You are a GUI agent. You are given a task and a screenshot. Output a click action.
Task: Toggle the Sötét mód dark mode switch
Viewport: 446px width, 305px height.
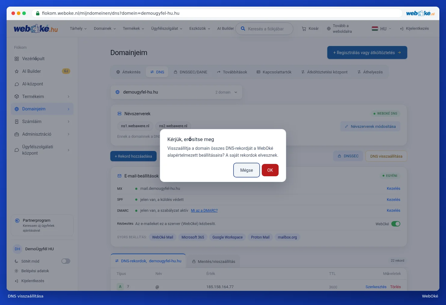pyautogui.click(x=66, y=261)
